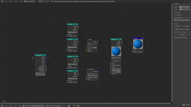Adjust the Strength 0.400 field in the sidebar

click(x=182, y=26)
